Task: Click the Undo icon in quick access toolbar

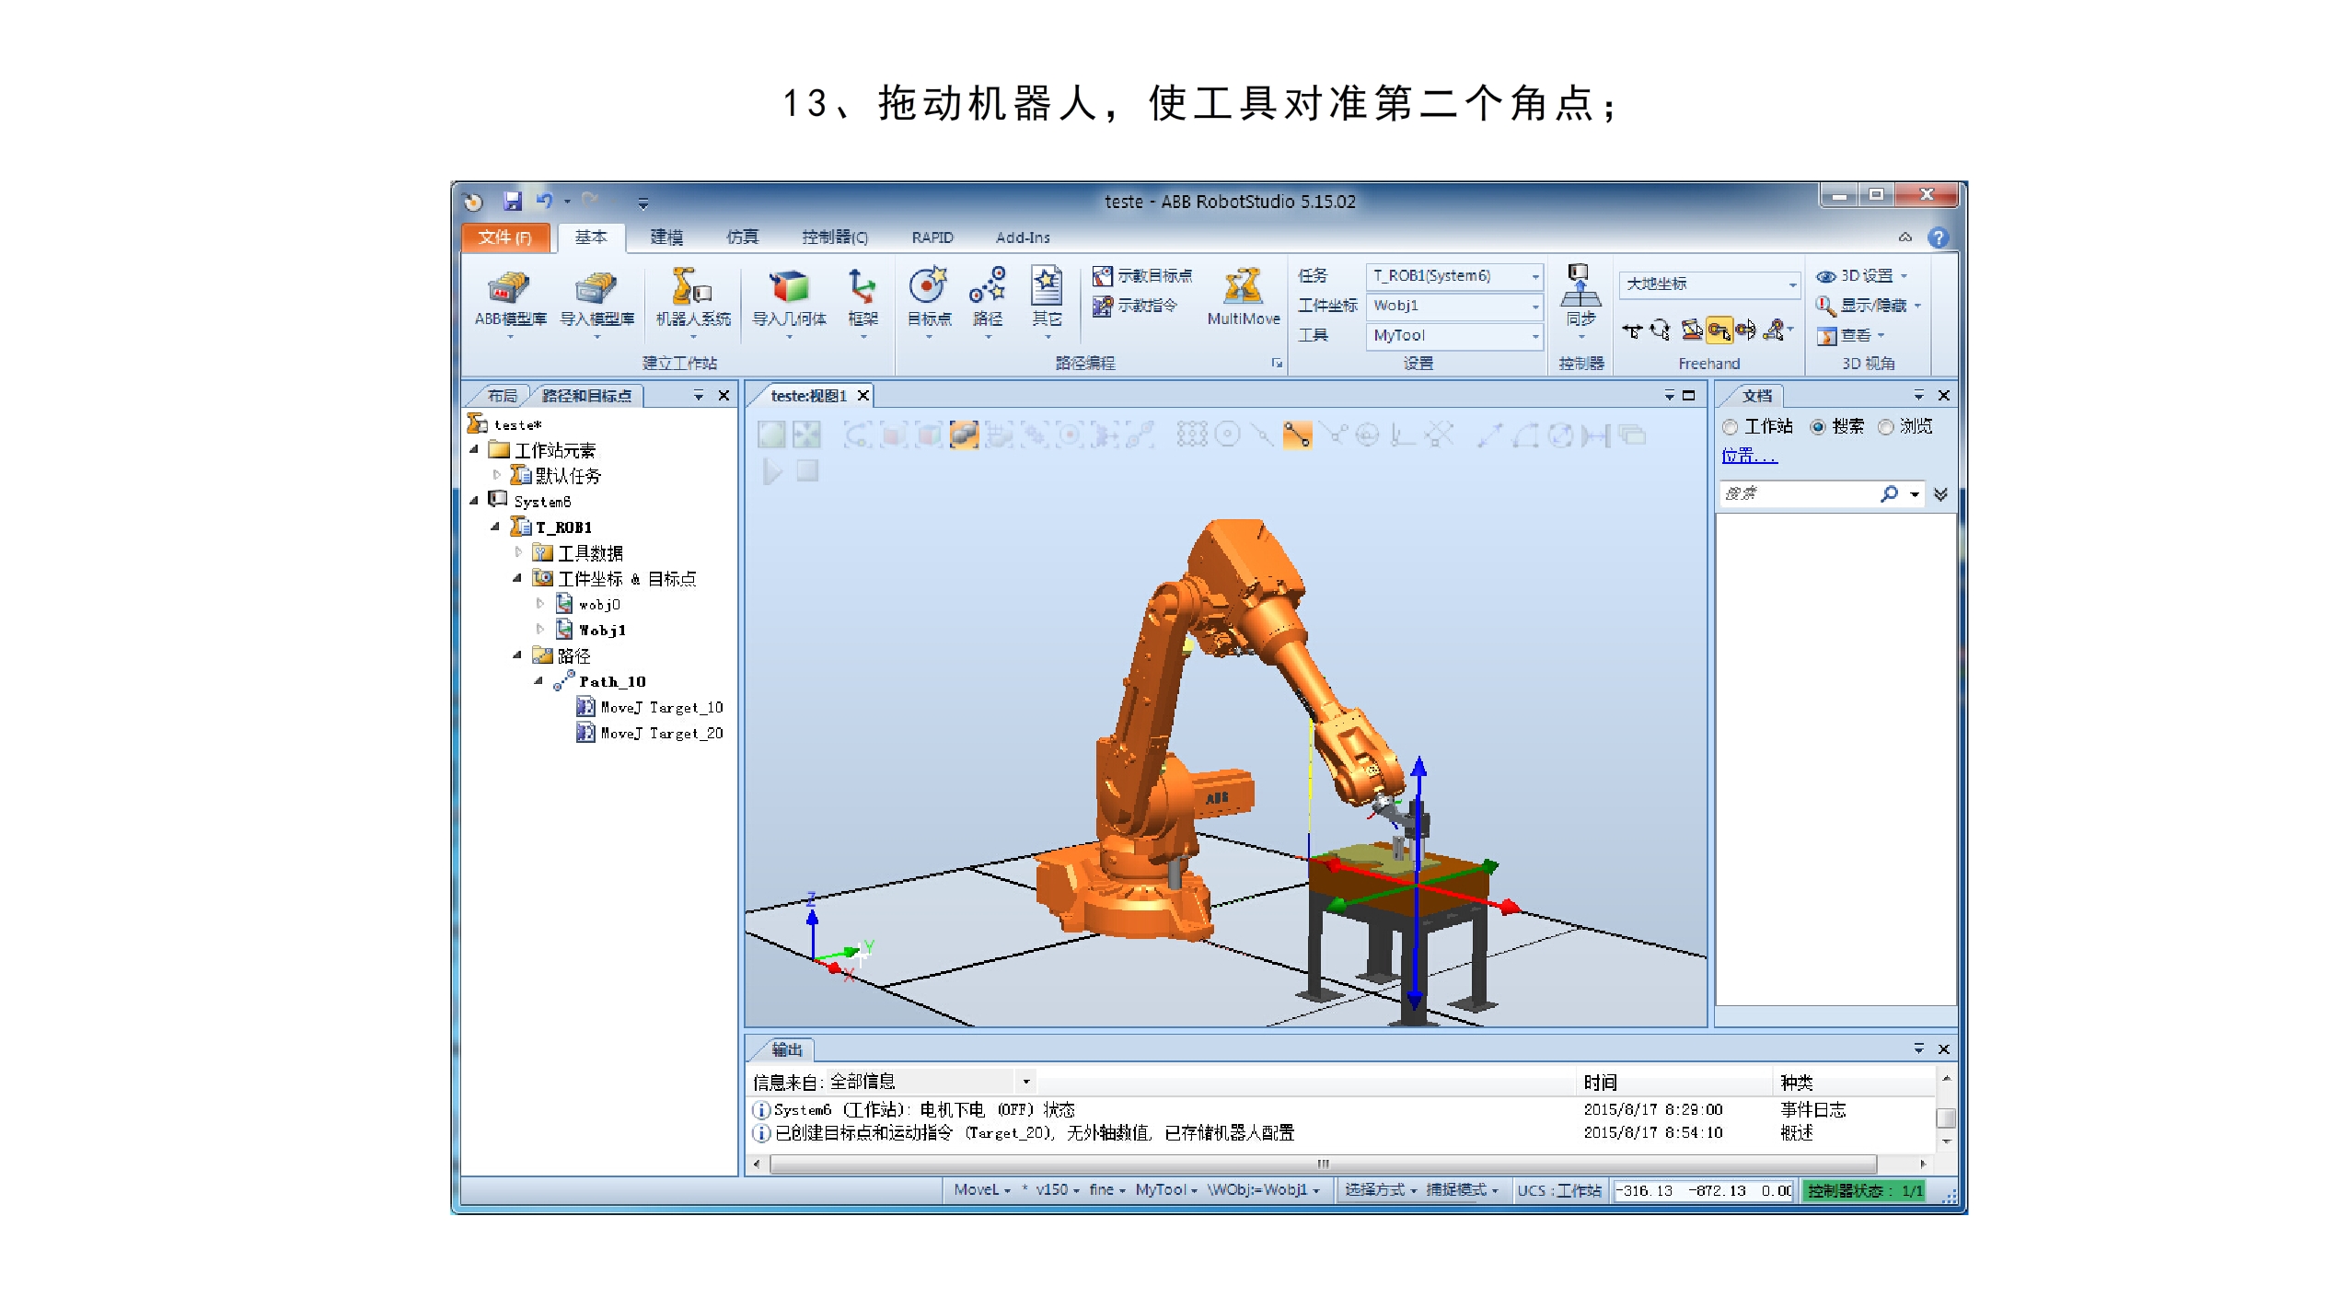Action: [x=545, y=201]
